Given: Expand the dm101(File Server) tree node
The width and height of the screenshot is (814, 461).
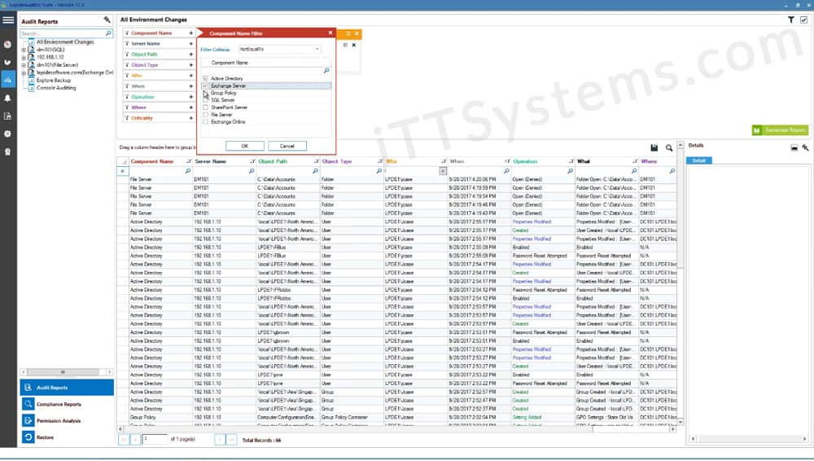Looking at the screenshot, I should coord(24,65).
